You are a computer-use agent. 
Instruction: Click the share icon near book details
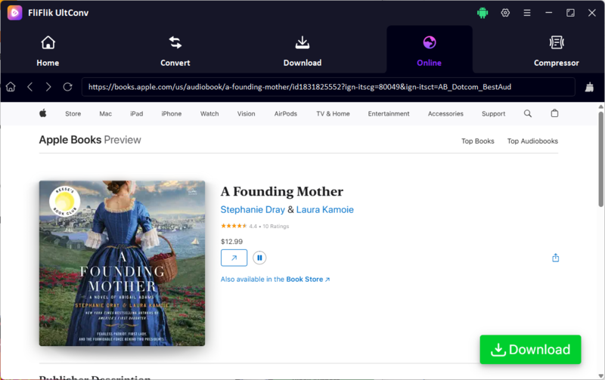click(x=555, y=258)
